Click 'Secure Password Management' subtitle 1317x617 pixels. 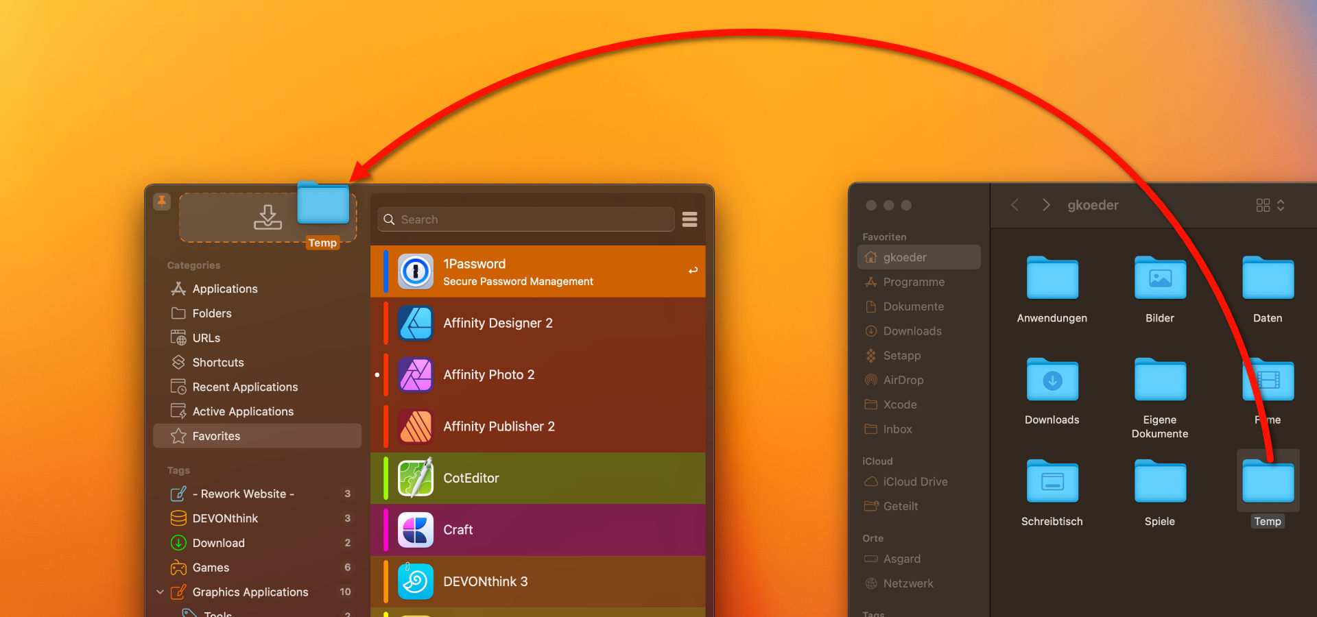[519, 282]
